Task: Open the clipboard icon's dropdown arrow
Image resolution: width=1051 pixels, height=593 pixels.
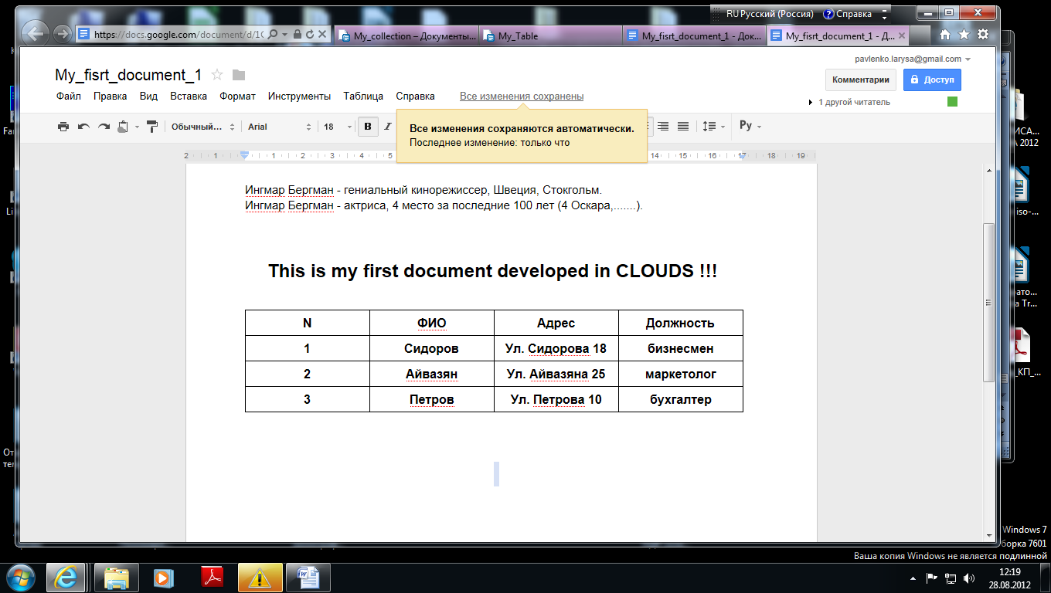Action: click(x=137, y=127)
